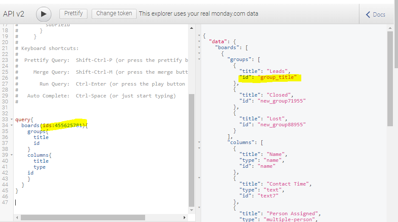398x222 pixels.
Task: Click the horizontal scrollbar thumb in the editor
Action: (83, 217)
